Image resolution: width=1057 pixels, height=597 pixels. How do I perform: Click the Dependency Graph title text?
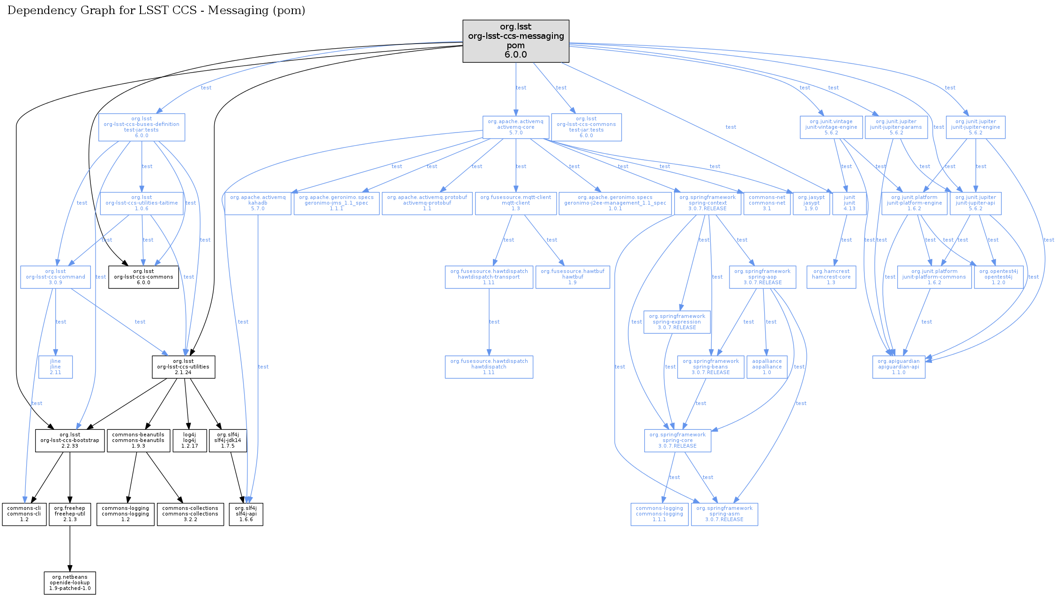click(x=156, y=10)
